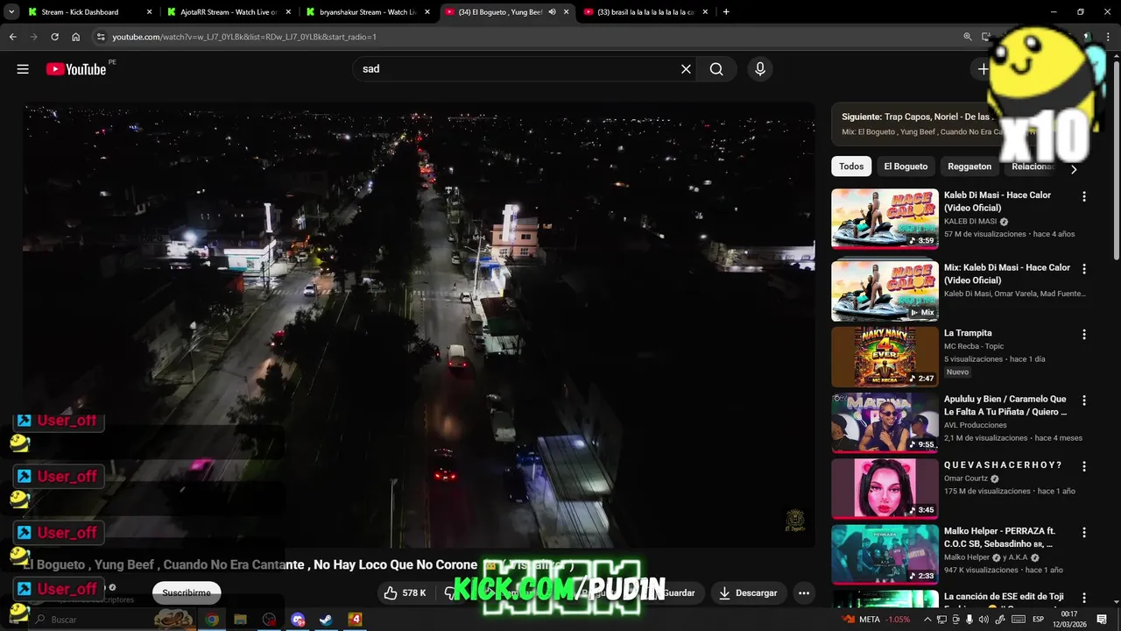Viewport: 1121px width, 631px height.
Task: Open Steam from the Windows taskbar
Action: (325, 620)
